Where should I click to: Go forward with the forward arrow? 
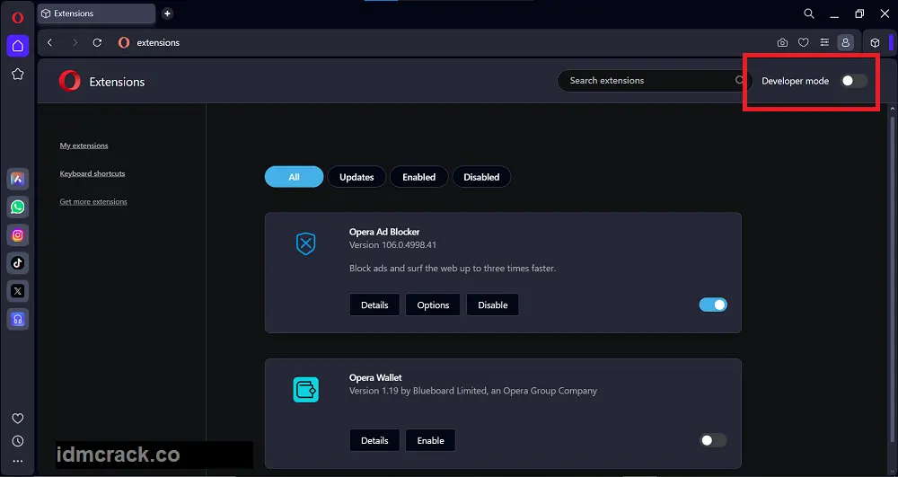click(x=75, y=42)
